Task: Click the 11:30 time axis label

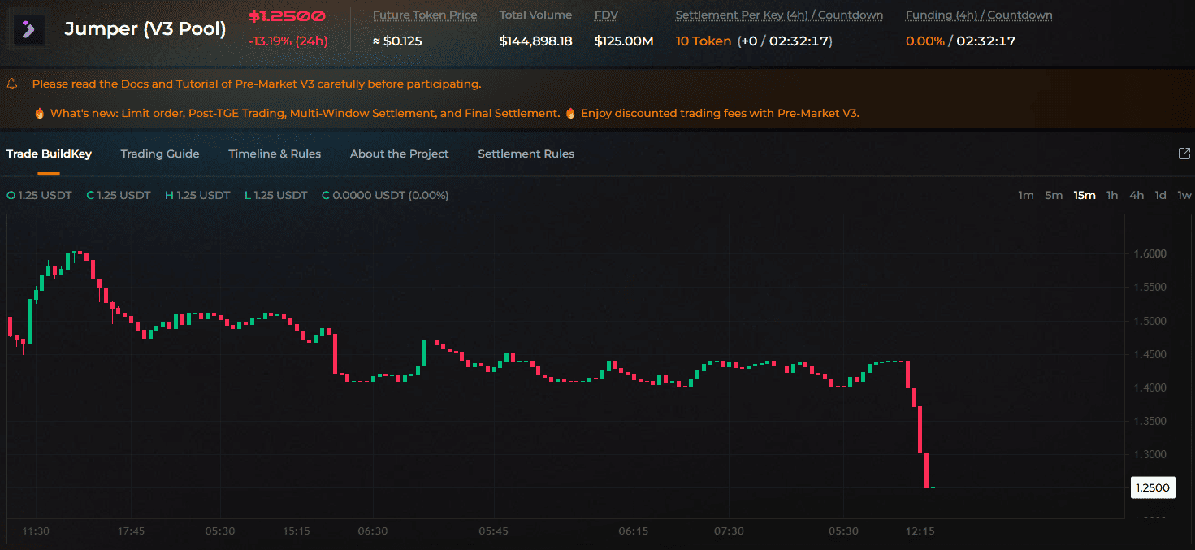Action: point(36,531)
